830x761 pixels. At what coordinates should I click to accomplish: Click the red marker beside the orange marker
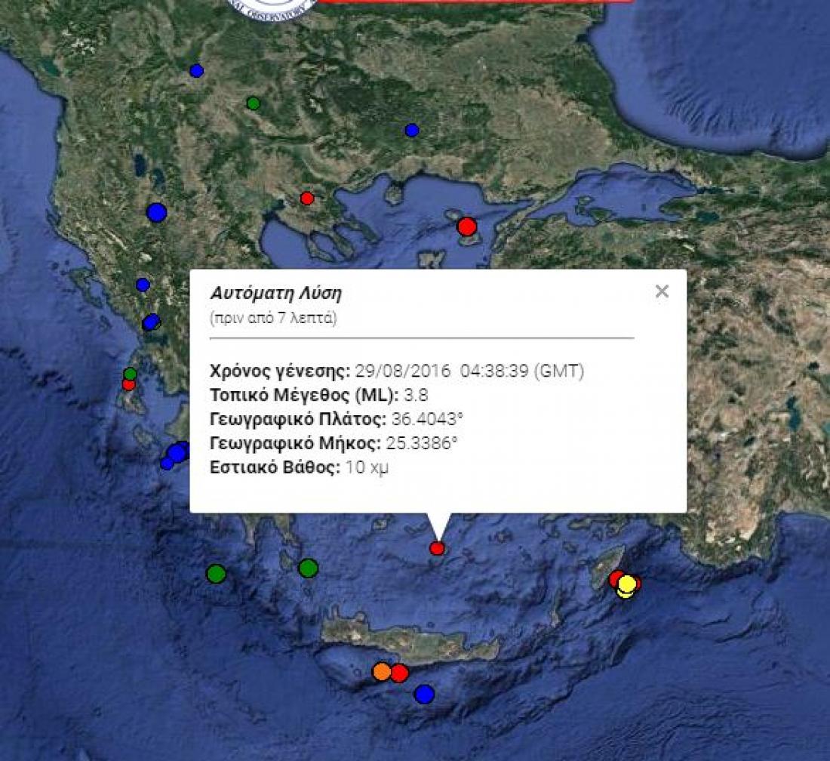coord(399,673)
